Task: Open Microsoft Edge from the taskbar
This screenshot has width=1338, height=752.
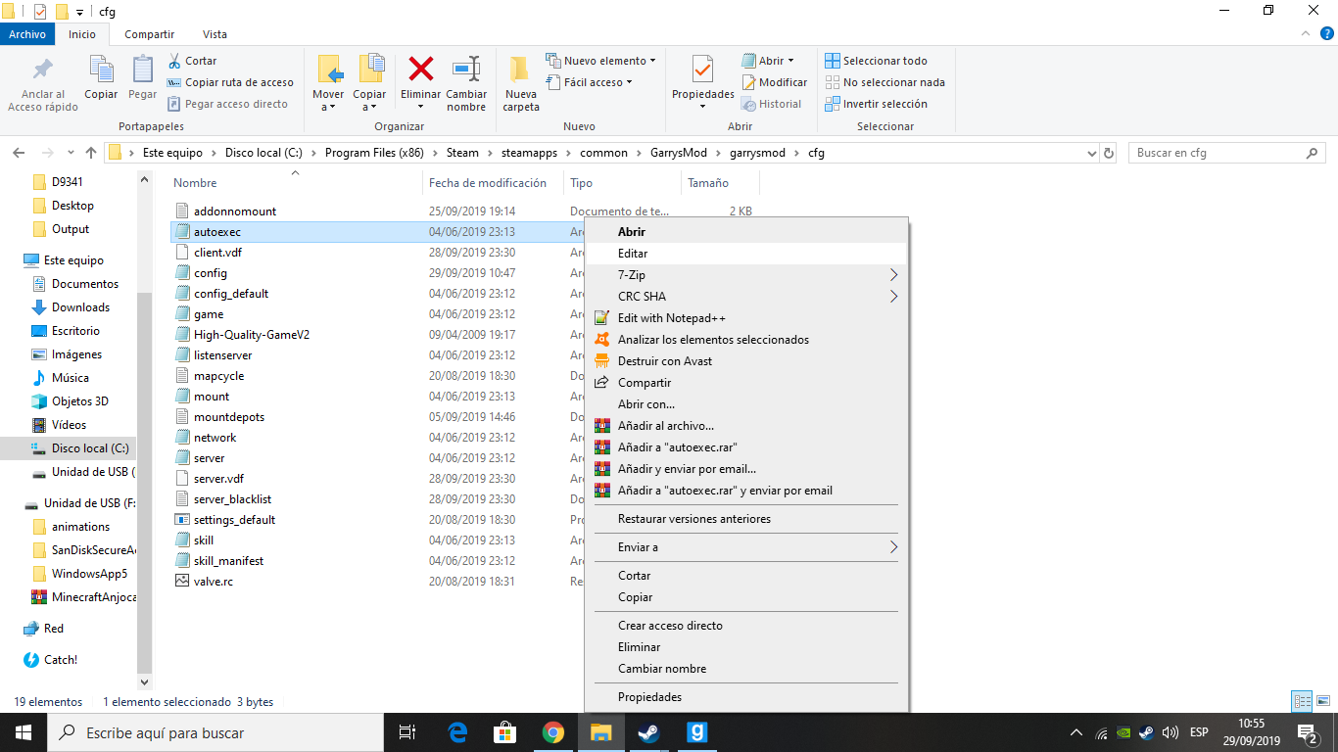Action: click(x=457, y=732)
